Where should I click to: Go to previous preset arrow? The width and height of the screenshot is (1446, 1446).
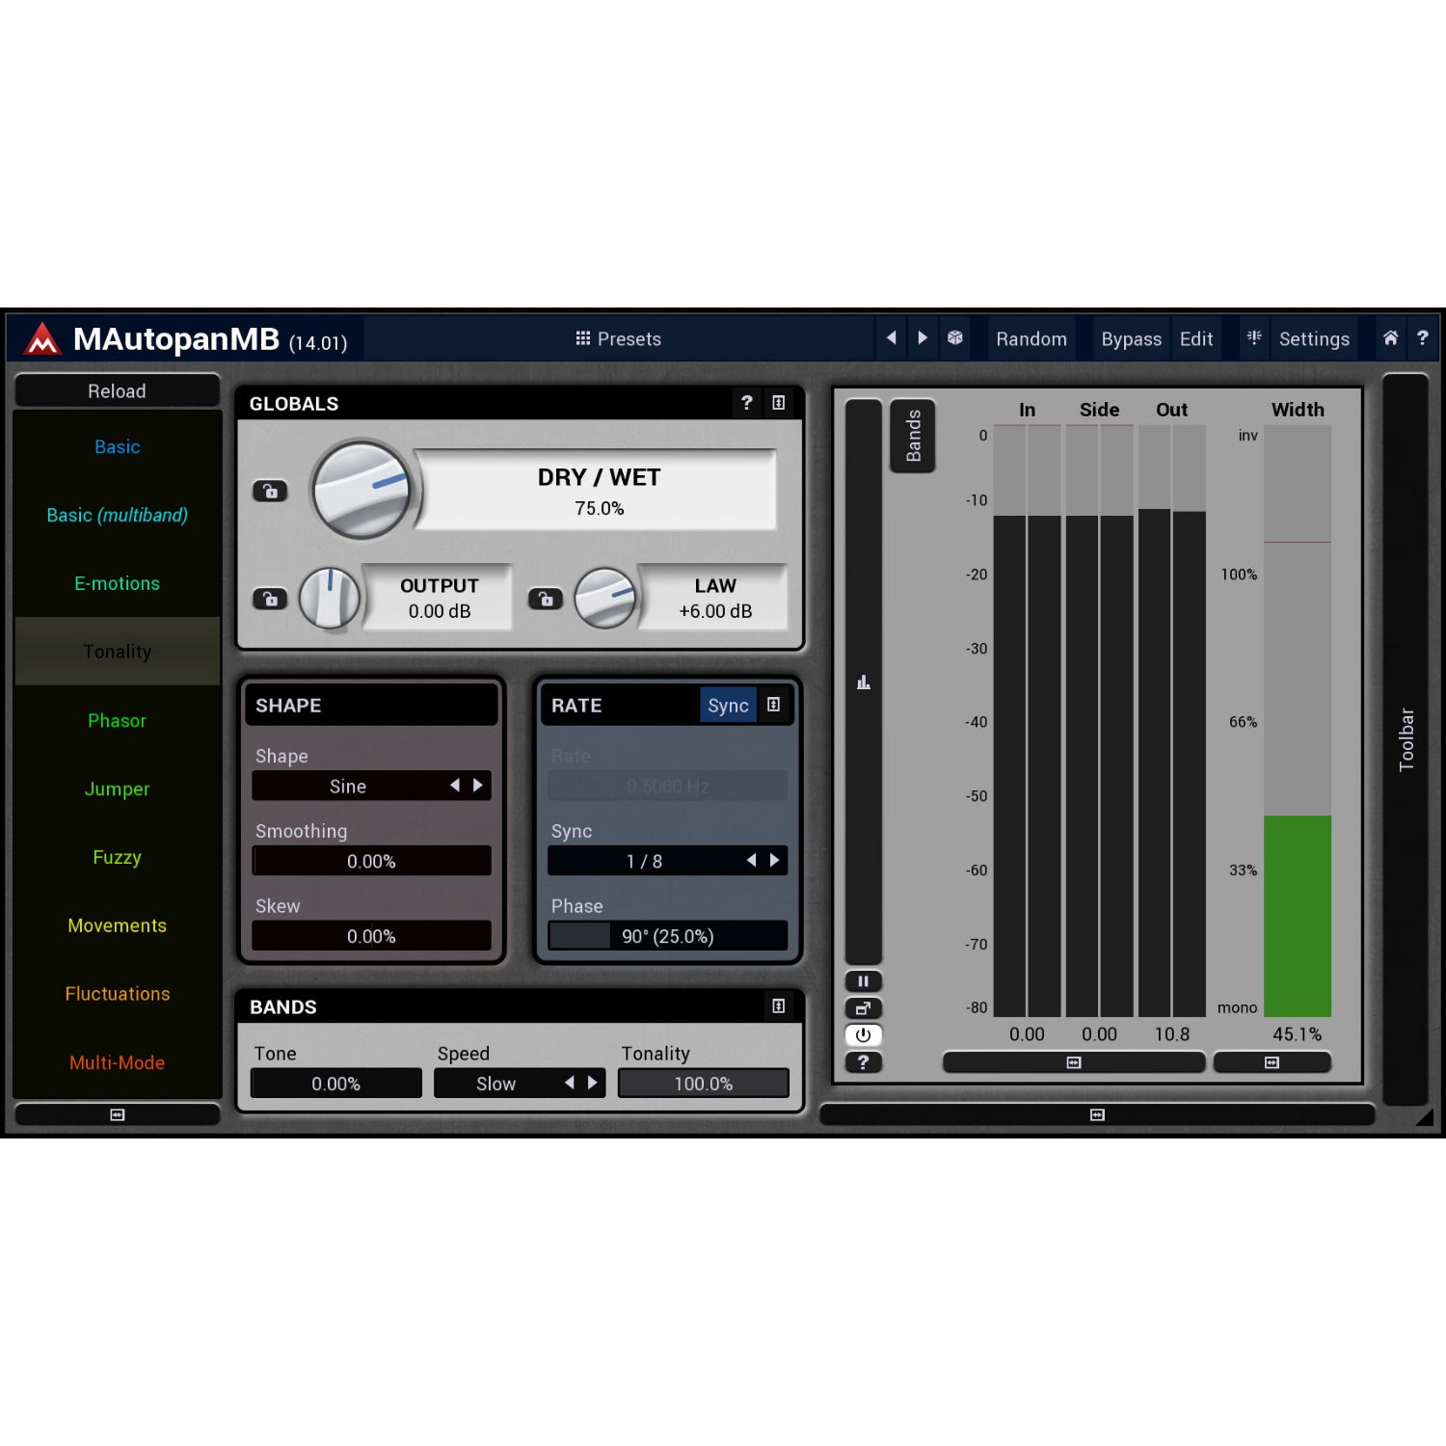click(892, 338)
